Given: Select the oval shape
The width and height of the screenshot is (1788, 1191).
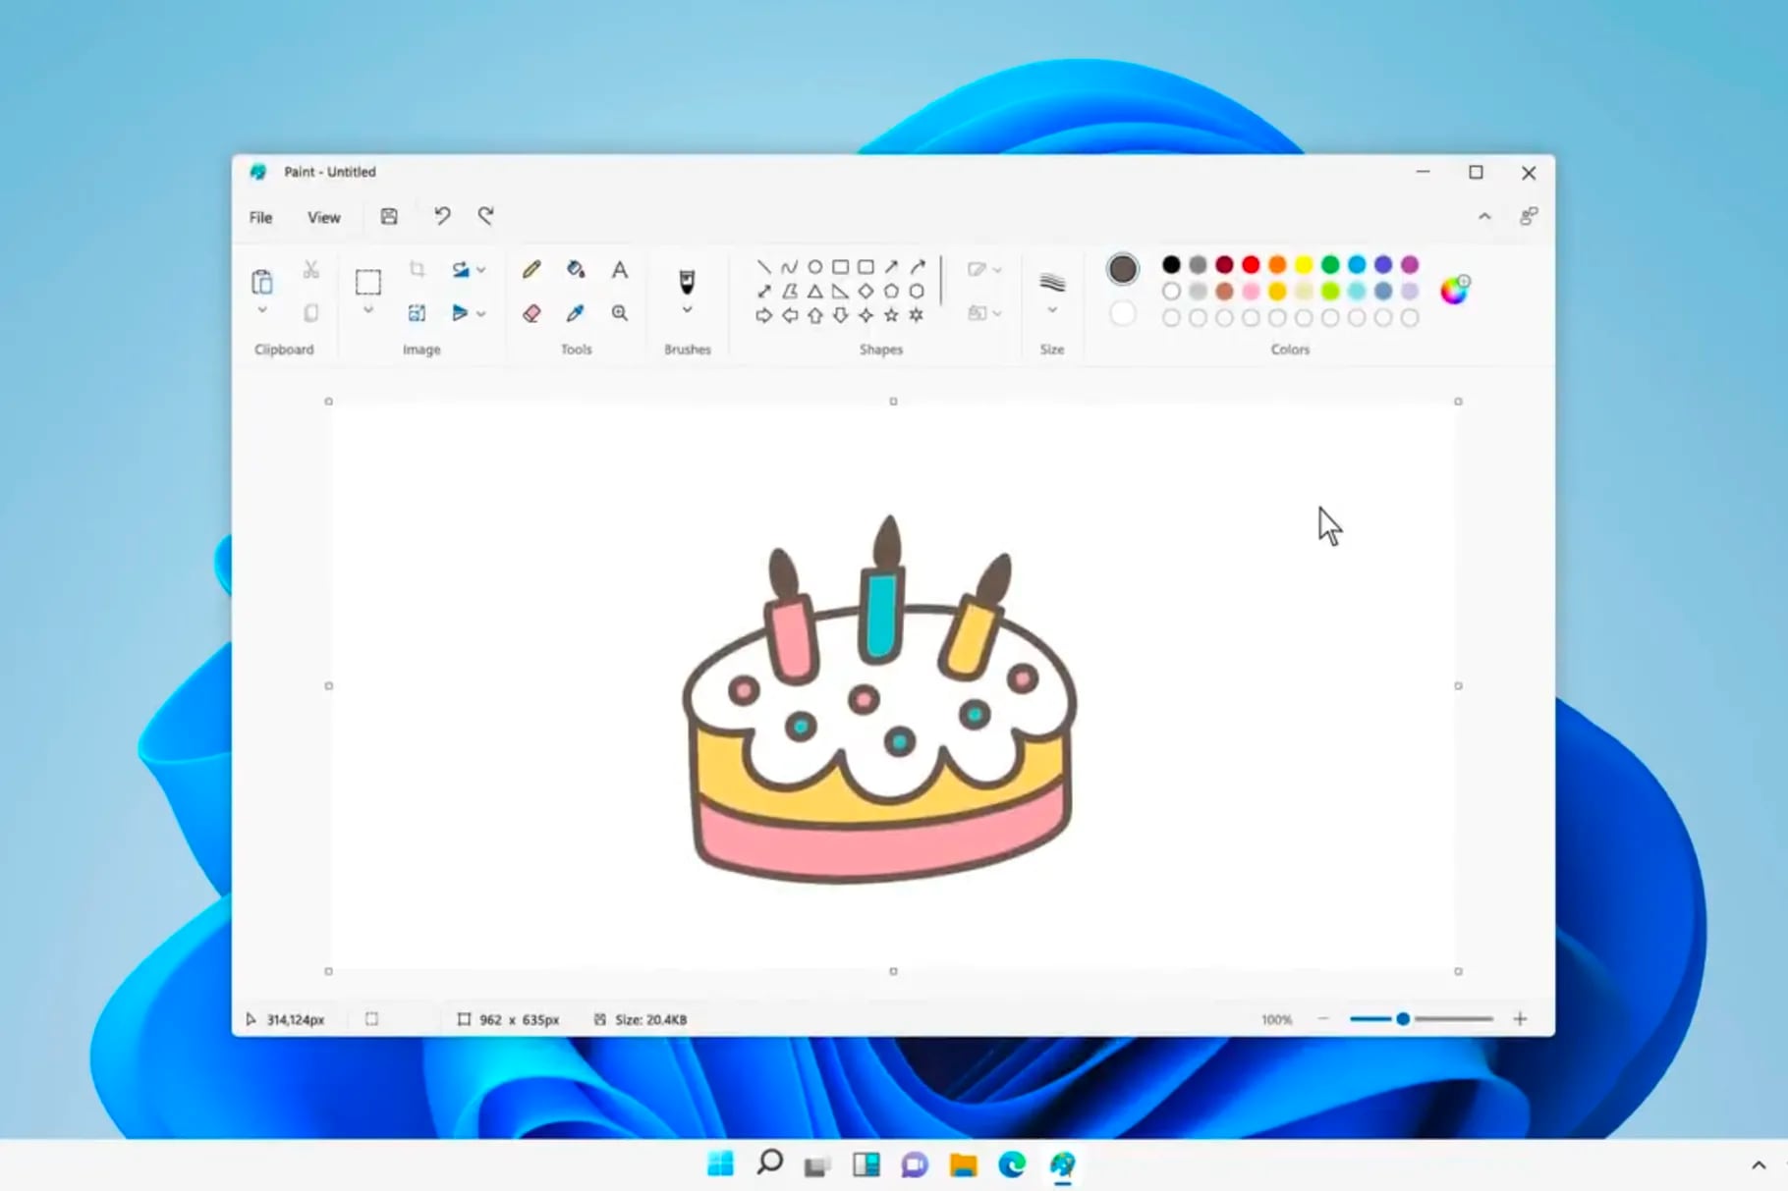Looking at the screenshot, I should (814, 266).
